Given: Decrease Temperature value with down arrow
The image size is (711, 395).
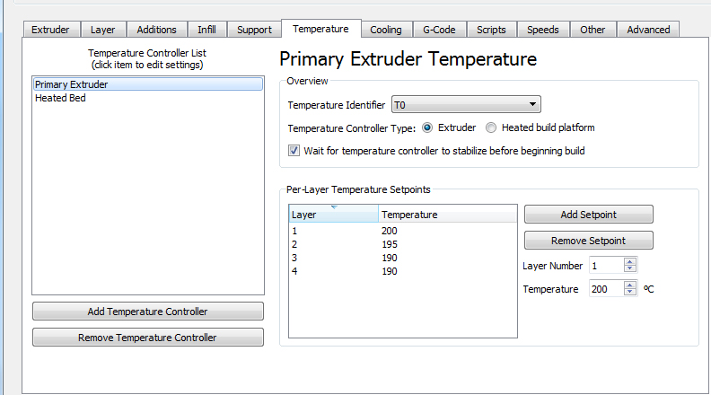Looking at the screenshot, I should (x=630, y=292).
